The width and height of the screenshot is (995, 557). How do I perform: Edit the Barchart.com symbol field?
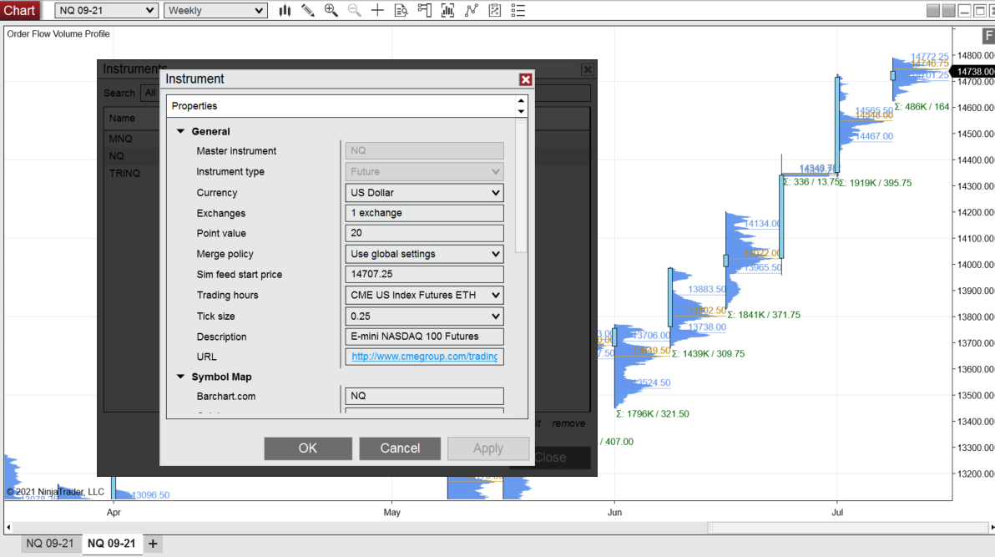coord(425,396)
